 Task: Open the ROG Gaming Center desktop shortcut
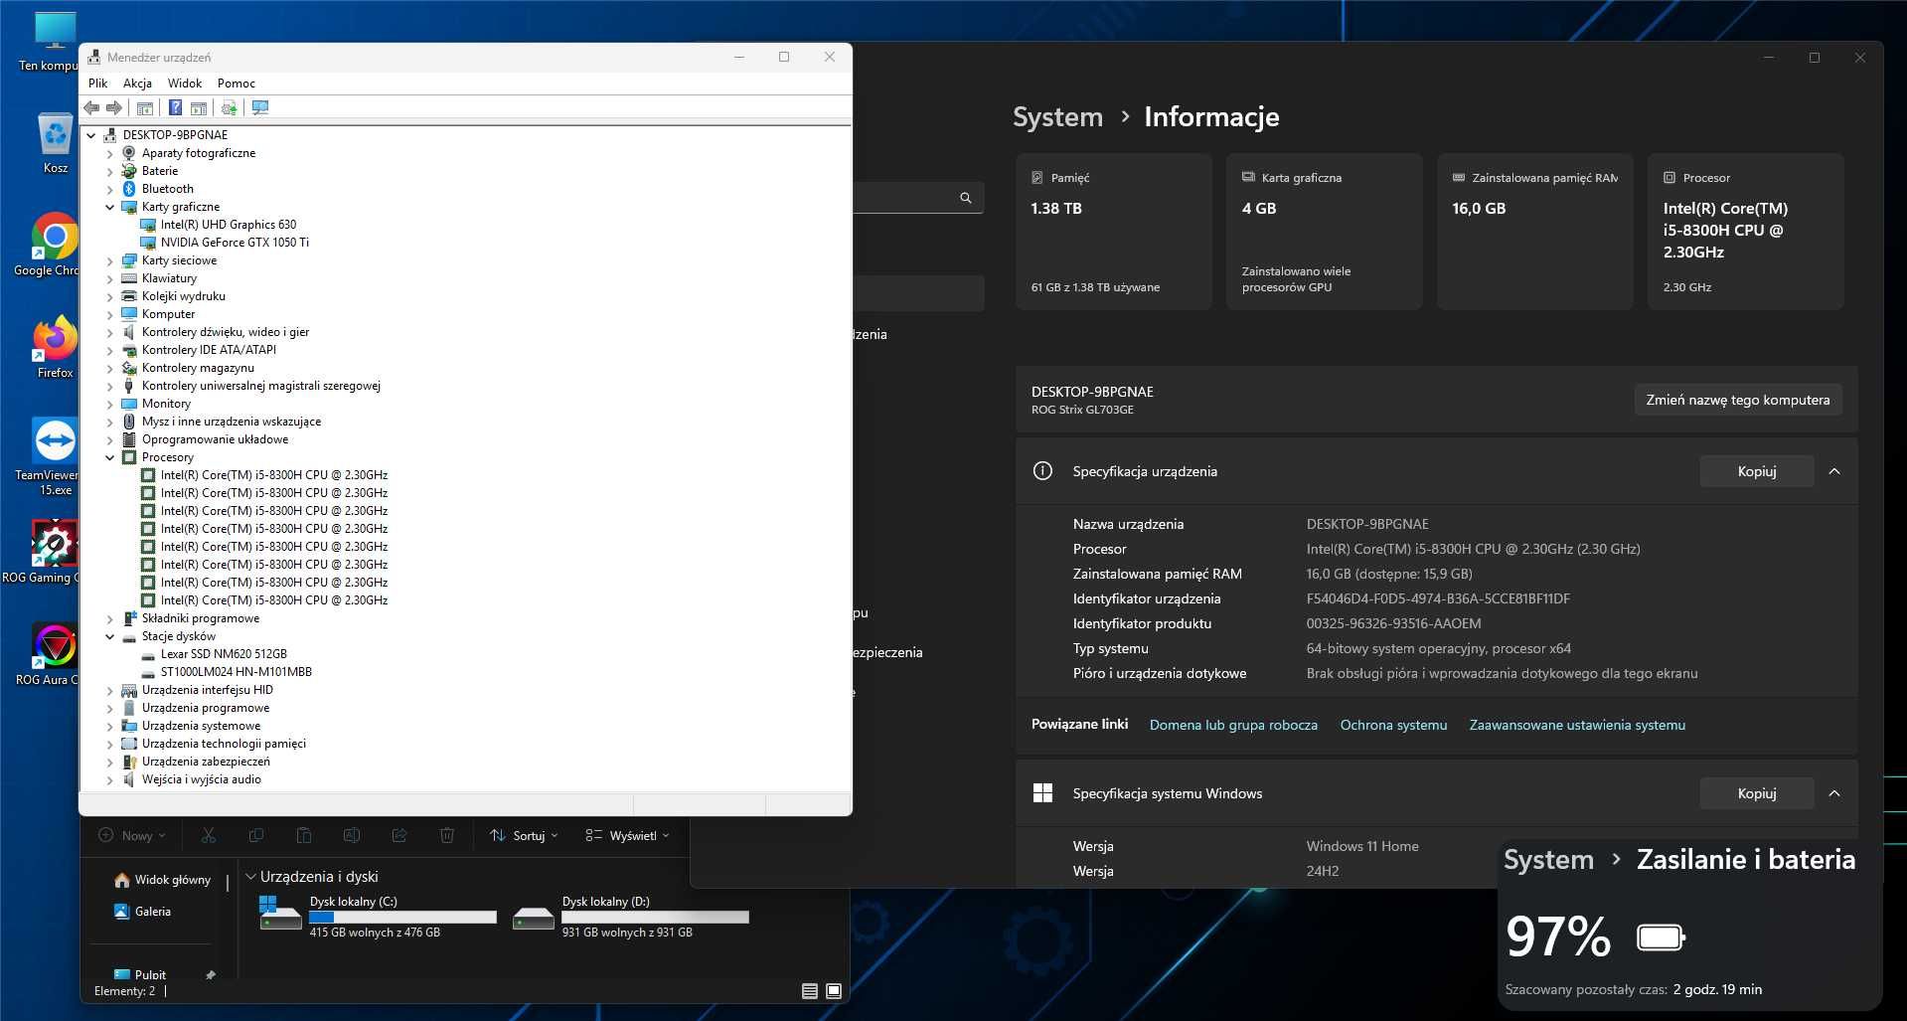point(42,552)
